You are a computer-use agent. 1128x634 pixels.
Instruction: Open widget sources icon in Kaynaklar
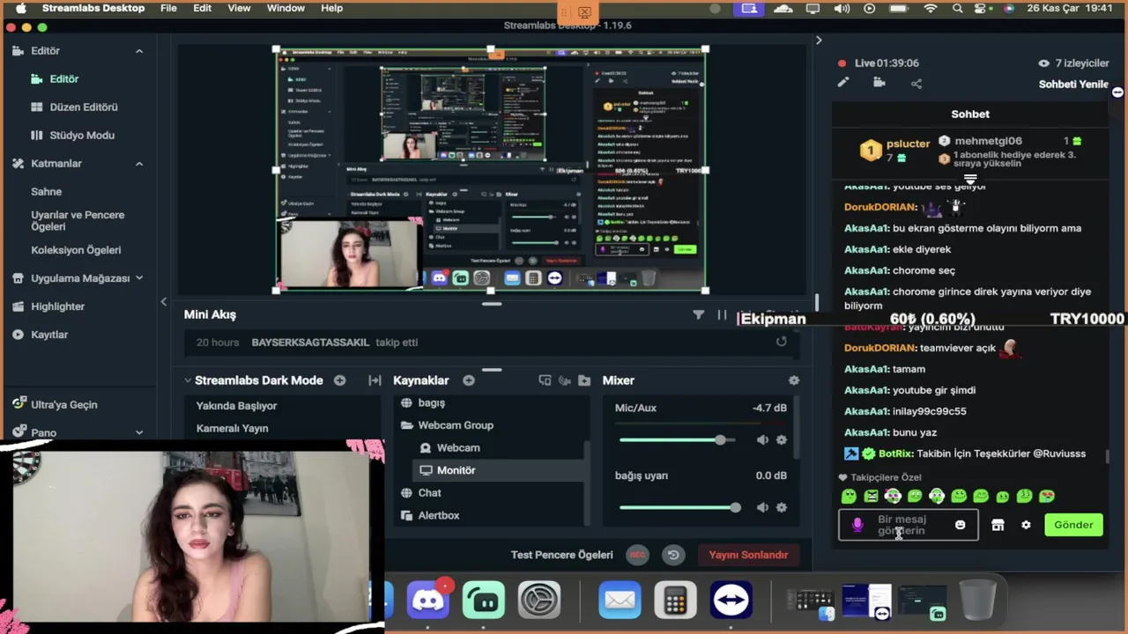(x=564, y=380)
